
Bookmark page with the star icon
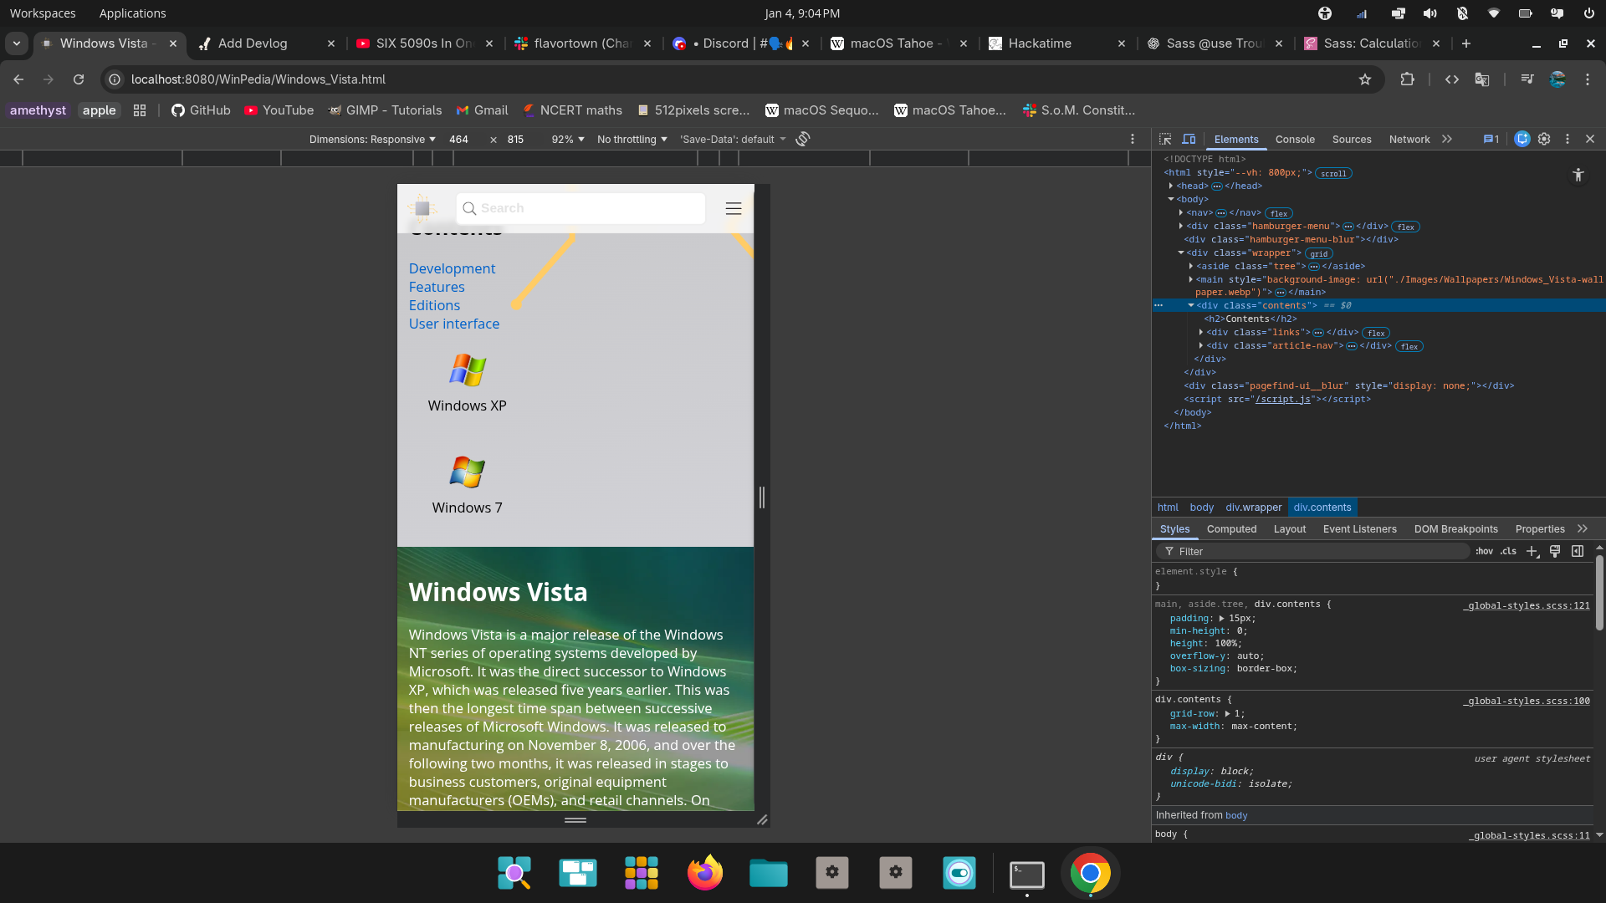point(1365,79)
